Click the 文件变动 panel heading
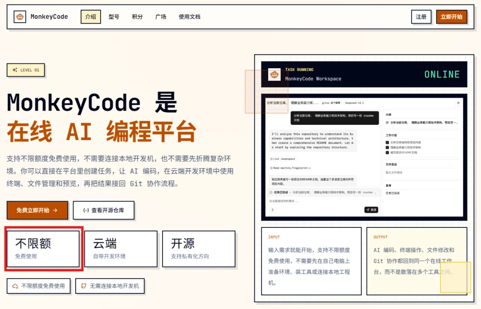This screenshot has width=481, height=309. (391, 165)
